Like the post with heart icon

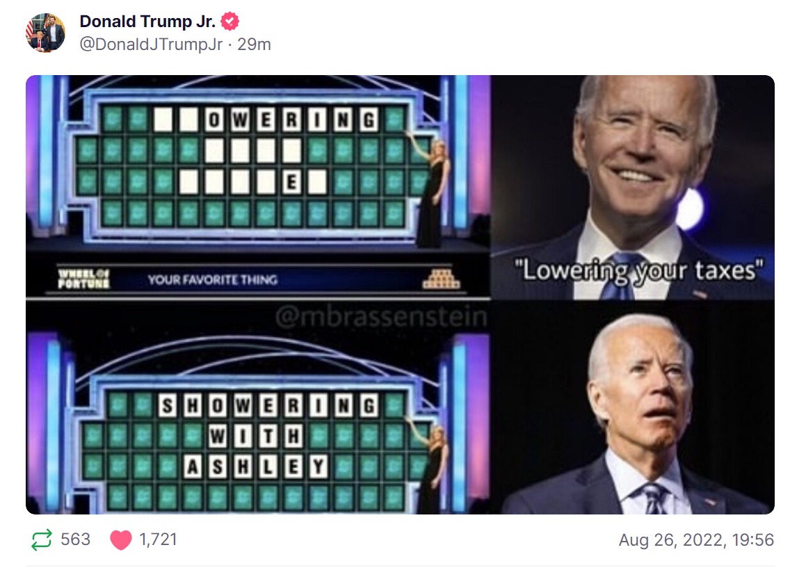120,539
